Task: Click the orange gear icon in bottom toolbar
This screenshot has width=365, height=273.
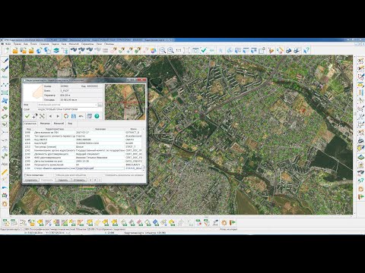Action: (224, 222)
